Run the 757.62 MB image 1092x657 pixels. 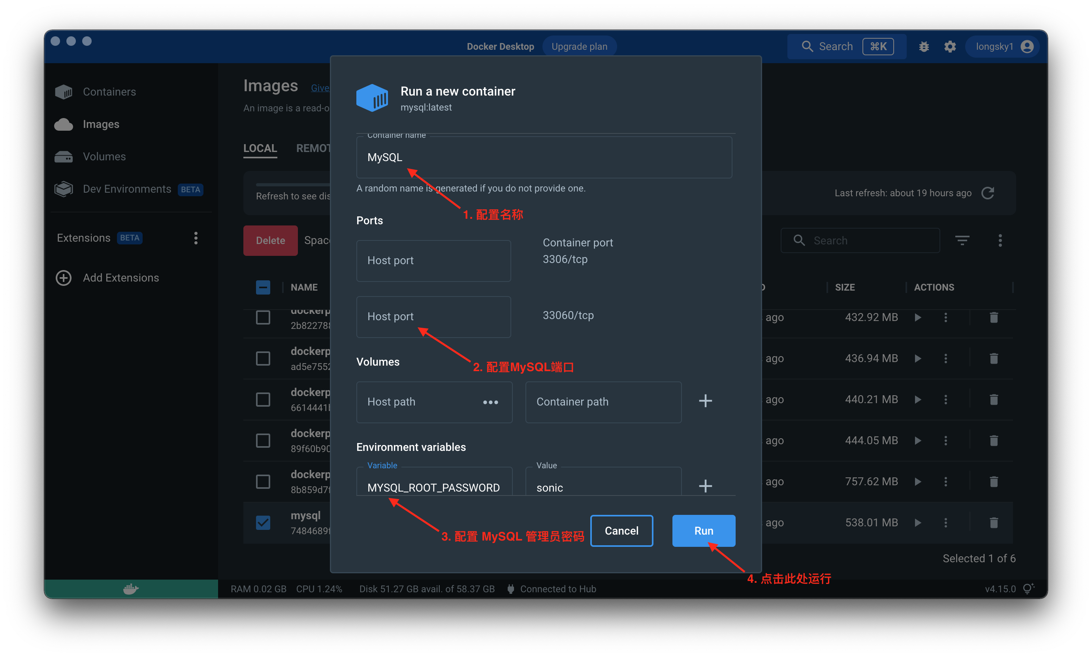tap(918, 481)
